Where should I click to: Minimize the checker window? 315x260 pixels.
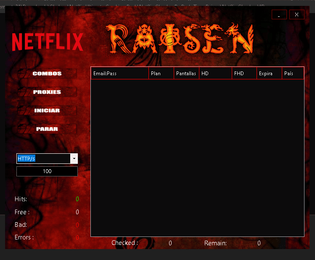[279, 14]
